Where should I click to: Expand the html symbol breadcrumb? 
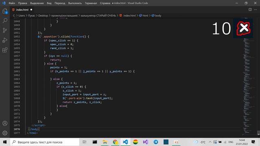[143, 15]
